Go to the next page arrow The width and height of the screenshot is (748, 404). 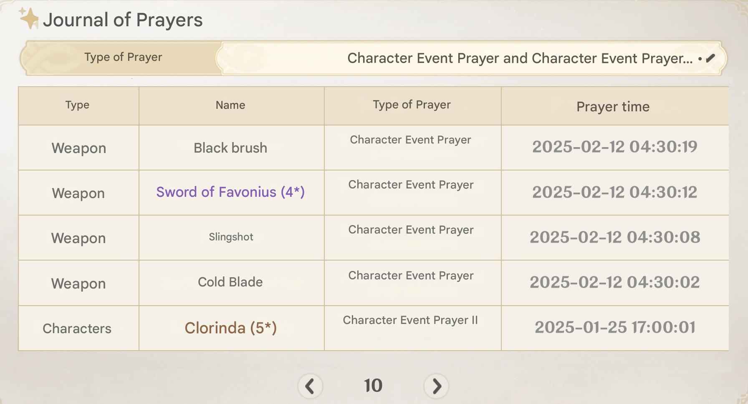(436, 386)
